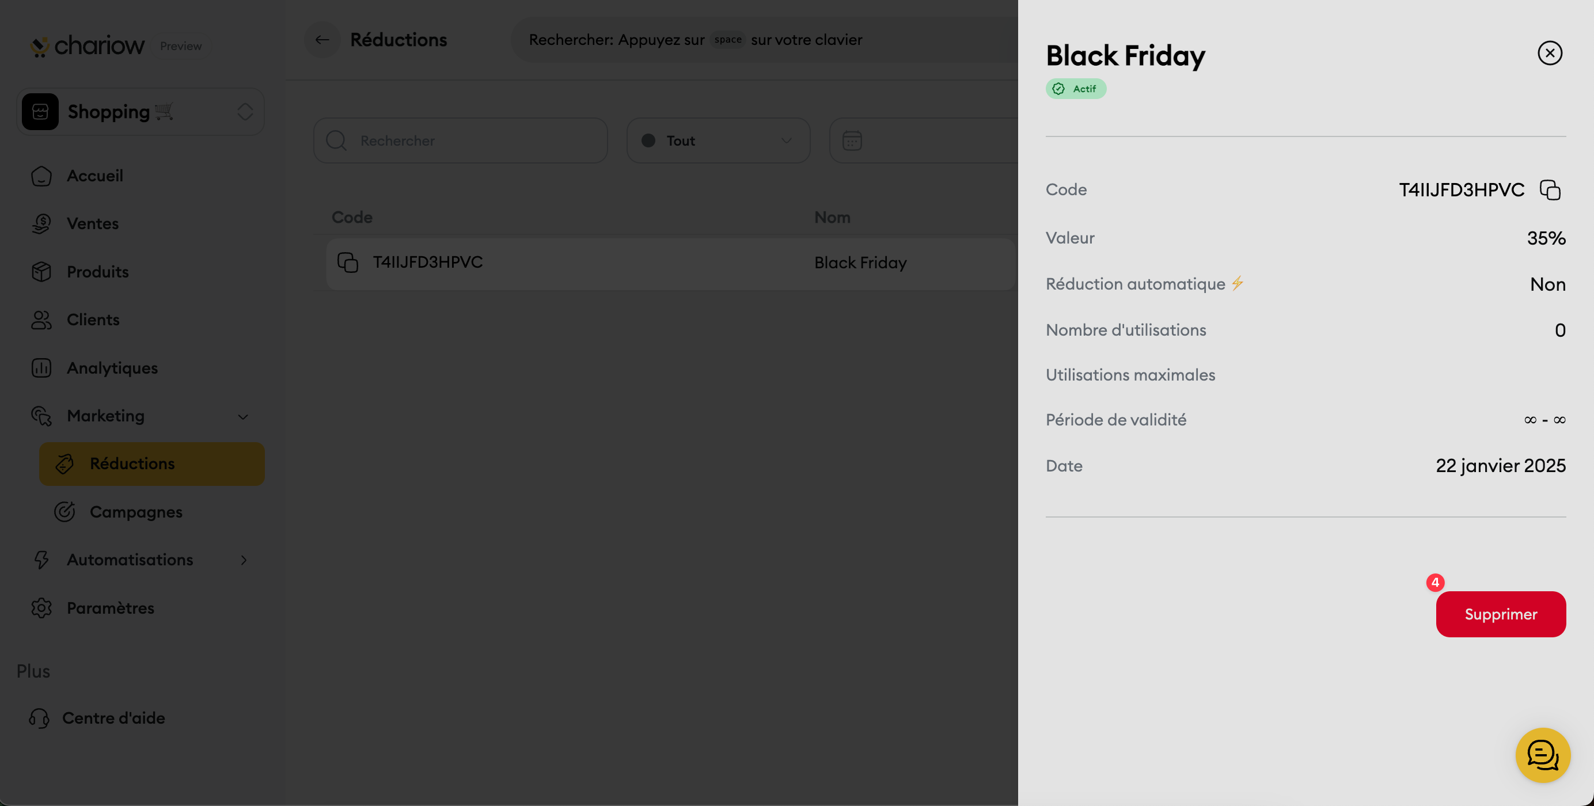
Task: Click the Plus section label in sidebar
Action: pos(33,672)
